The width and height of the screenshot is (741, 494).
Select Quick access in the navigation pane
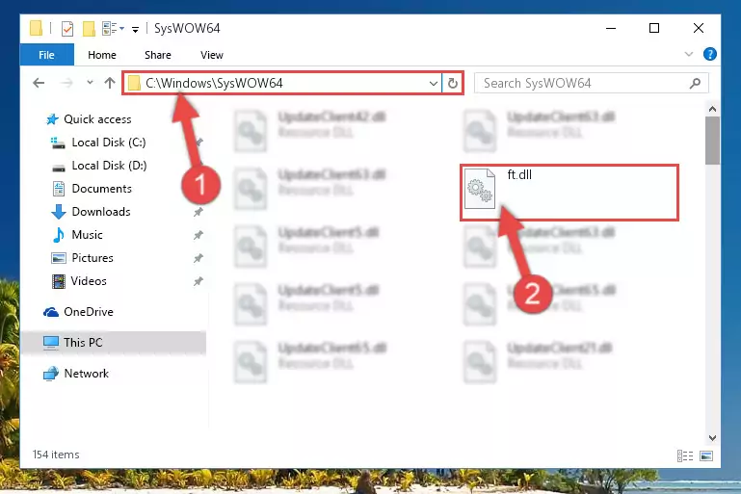coord(97,119)
